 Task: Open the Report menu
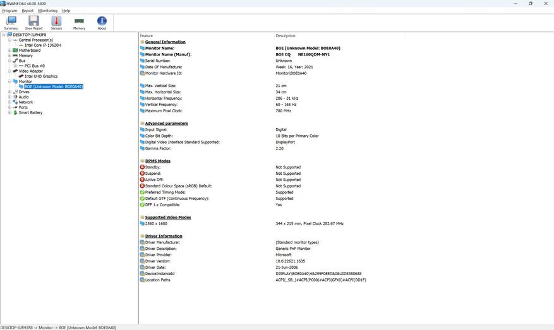pos(28,11)
